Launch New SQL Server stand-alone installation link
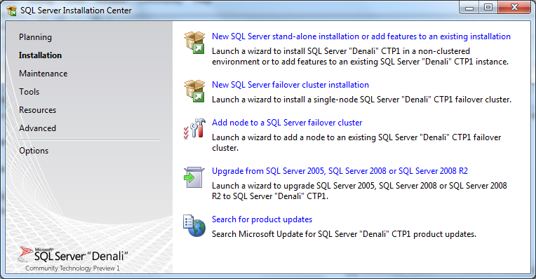 [x=361, y=36]
